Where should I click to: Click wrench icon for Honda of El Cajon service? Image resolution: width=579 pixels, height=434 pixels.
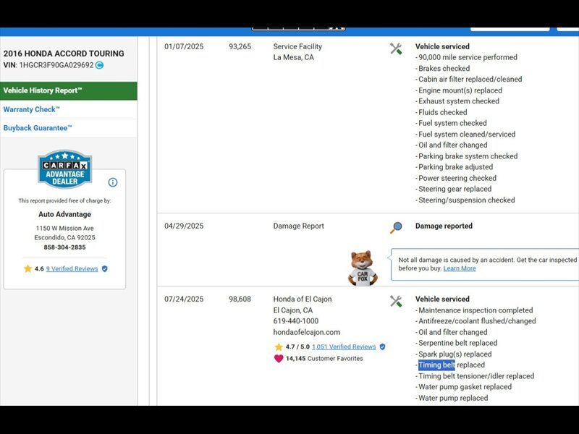point(396,301)
